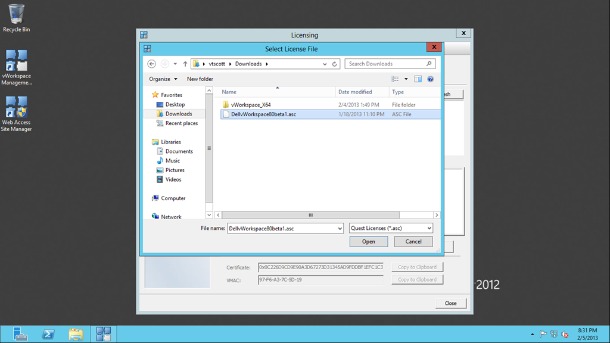Click the search magnifier icon
The width and height of the screenshot is (610, 343).
coord(429,63)
